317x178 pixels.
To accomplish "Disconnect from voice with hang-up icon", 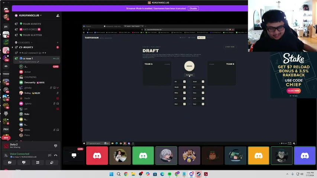I will pos(56,155).
